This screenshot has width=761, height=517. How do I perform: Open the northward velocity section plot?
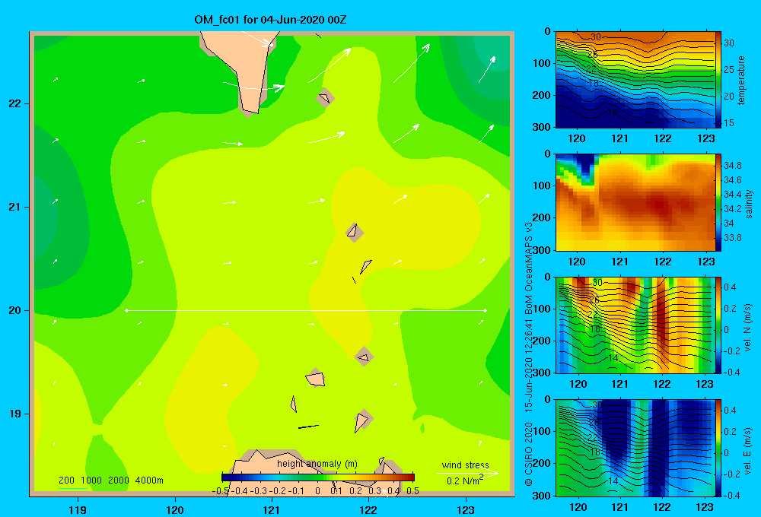pos(635,325)
